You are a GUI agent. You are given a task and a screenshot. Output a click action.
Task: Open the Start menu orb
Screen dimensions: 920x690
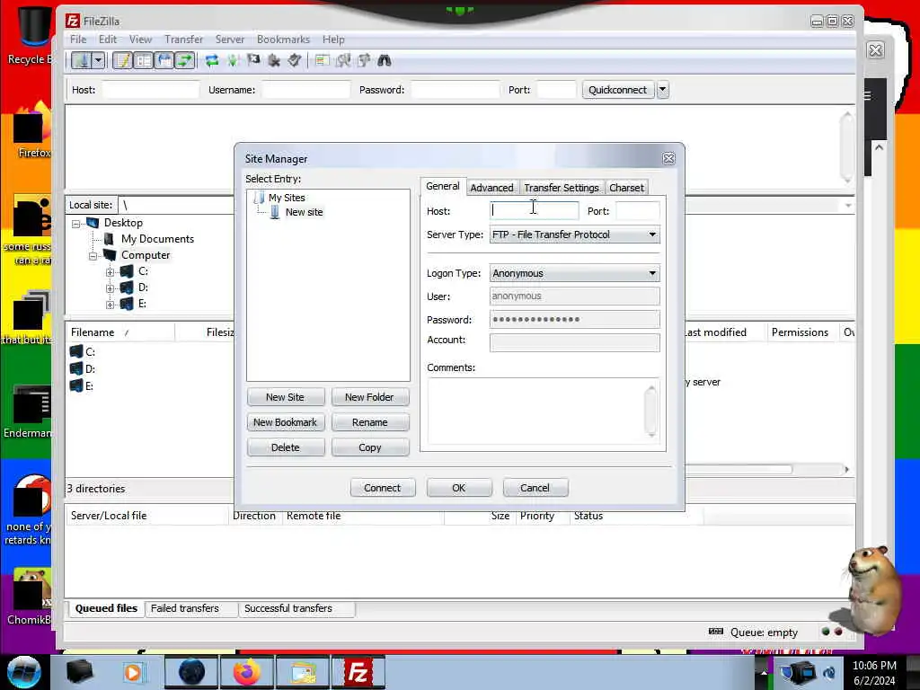pos(23,672)
